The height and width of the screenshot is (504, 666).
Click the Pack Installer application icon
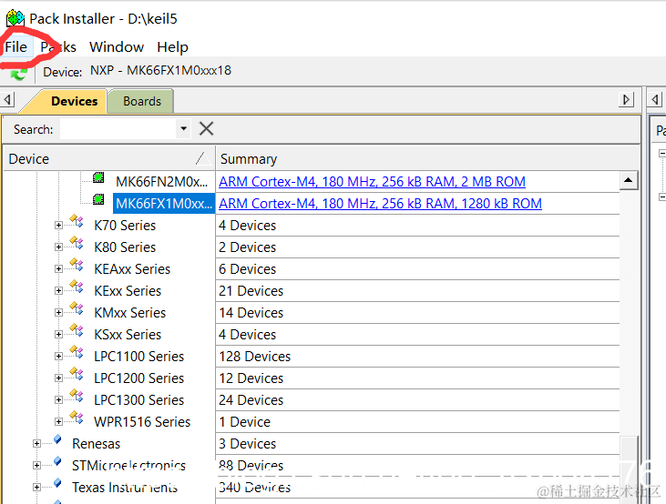[x=15, y=18]
